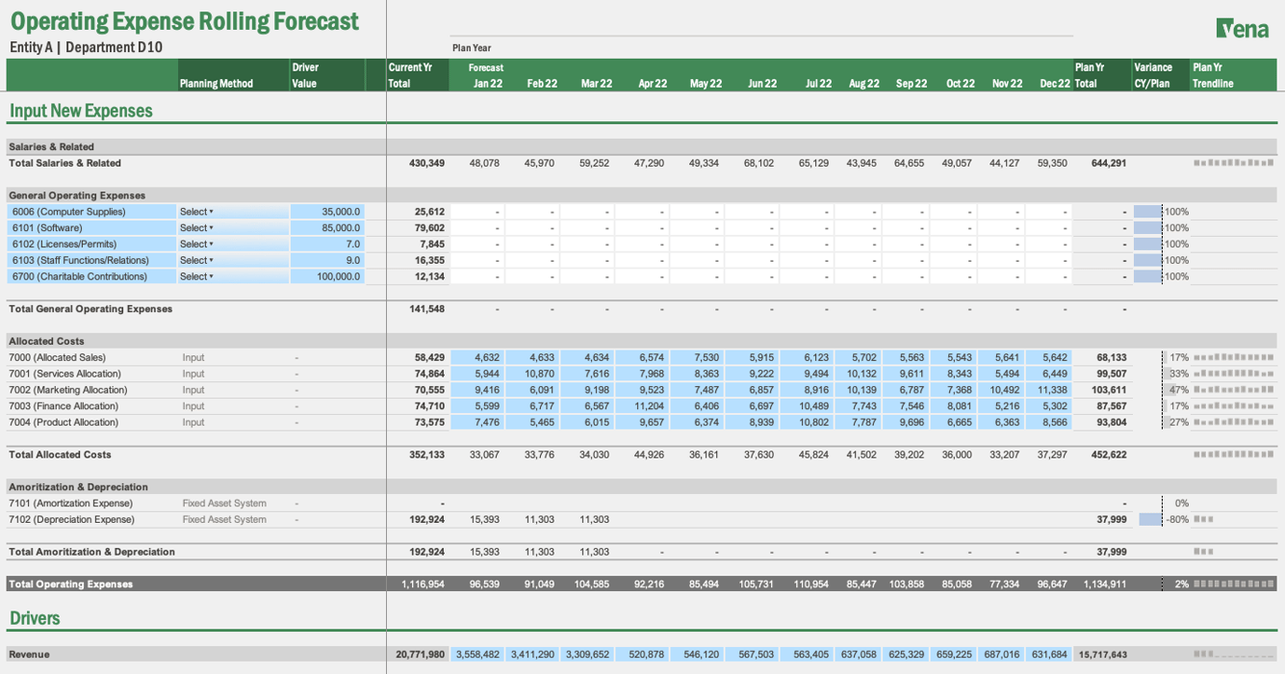Click the trendline sparkline for Total Salaries & Related

[1235, 163]
